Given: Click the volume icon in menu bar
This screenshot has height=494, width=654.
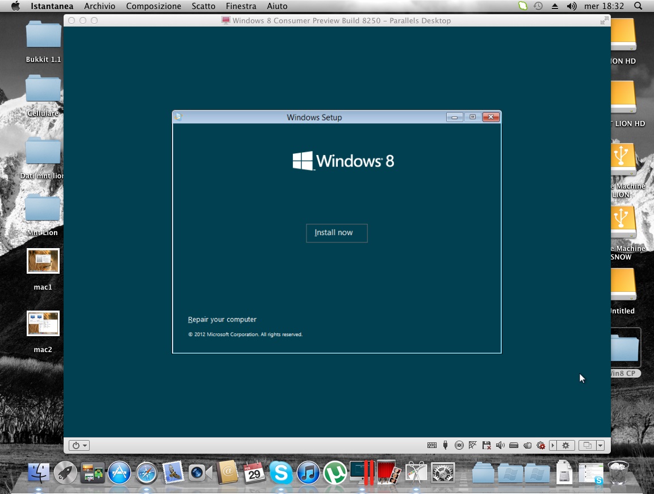Looking at the screenshot, I should [x=572, y=6].
